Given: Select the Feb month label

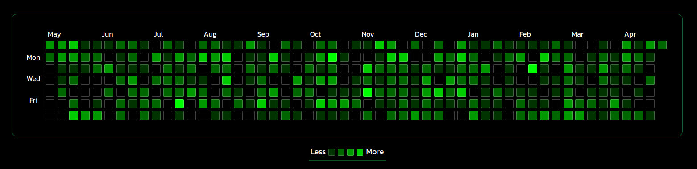Looking at the screenshot, I should 525,34.
